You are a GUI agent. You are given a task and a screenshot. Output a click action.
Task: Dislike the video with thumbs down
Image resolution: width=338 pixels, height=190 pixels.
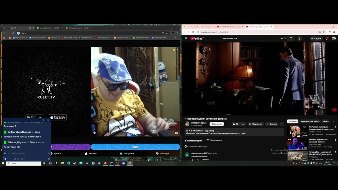243,124
